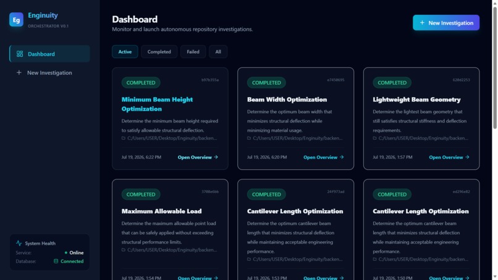Click the path text on Beam Width card
The width and height of the screenshot is (498, 280).
point(298,138)
